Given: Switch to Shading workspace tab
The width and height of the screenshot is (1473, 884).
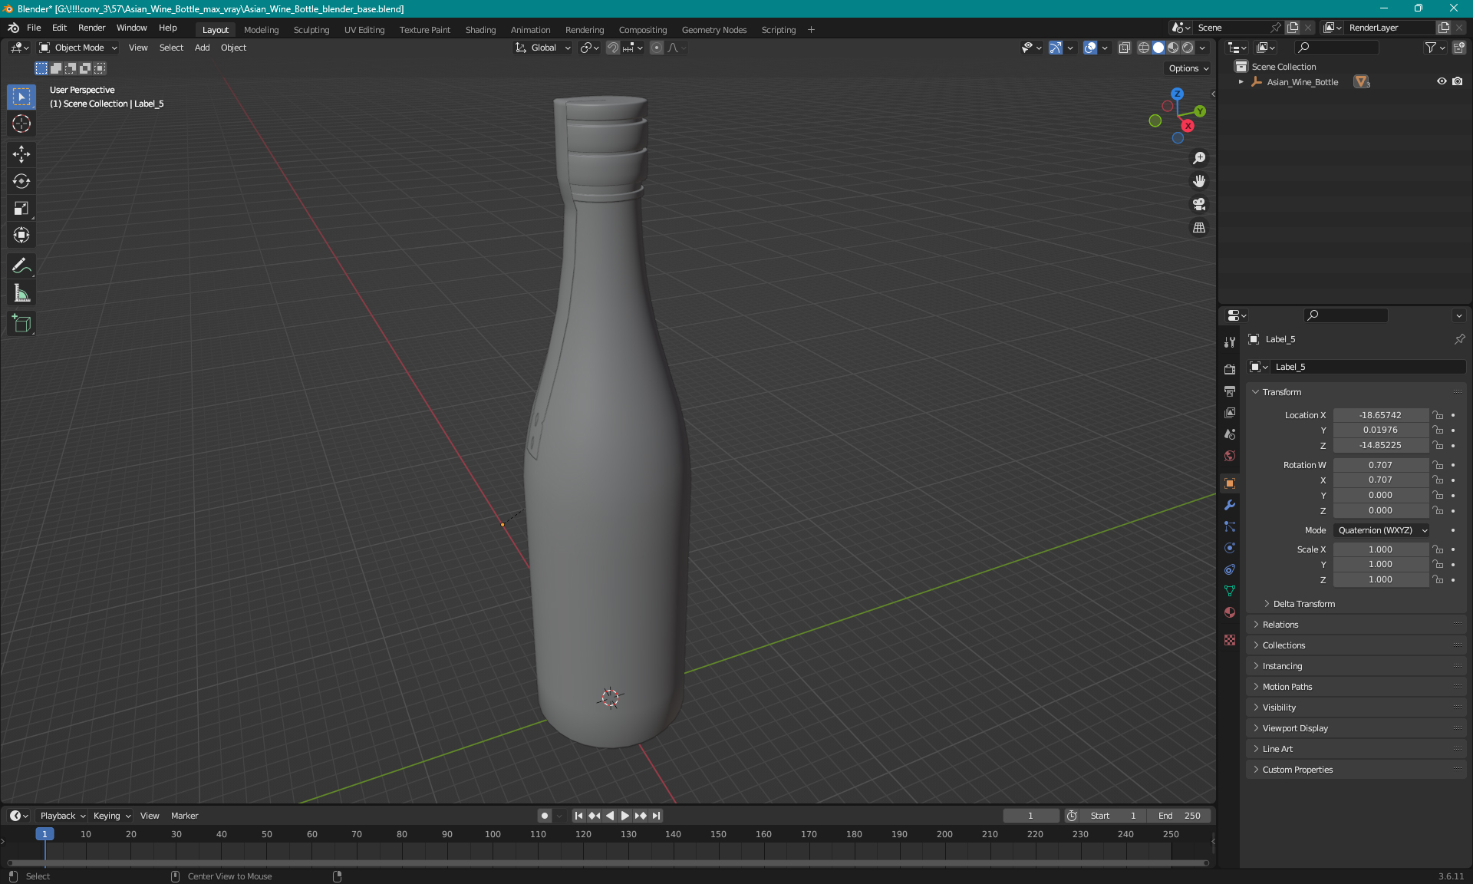Looking at the screenshot, I should tap(480, 30).
